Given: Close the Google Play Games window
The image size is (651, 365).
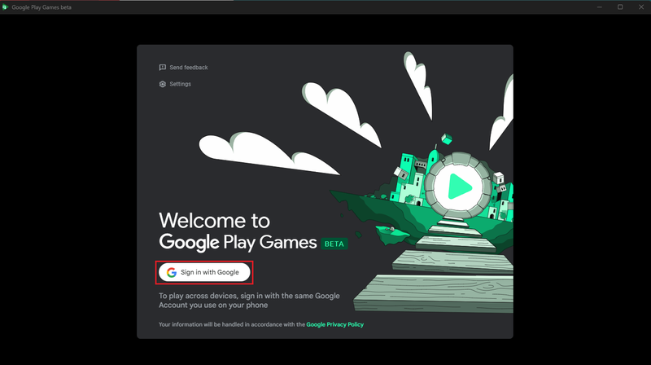Looking at the screenshot, I should [641, 7].
